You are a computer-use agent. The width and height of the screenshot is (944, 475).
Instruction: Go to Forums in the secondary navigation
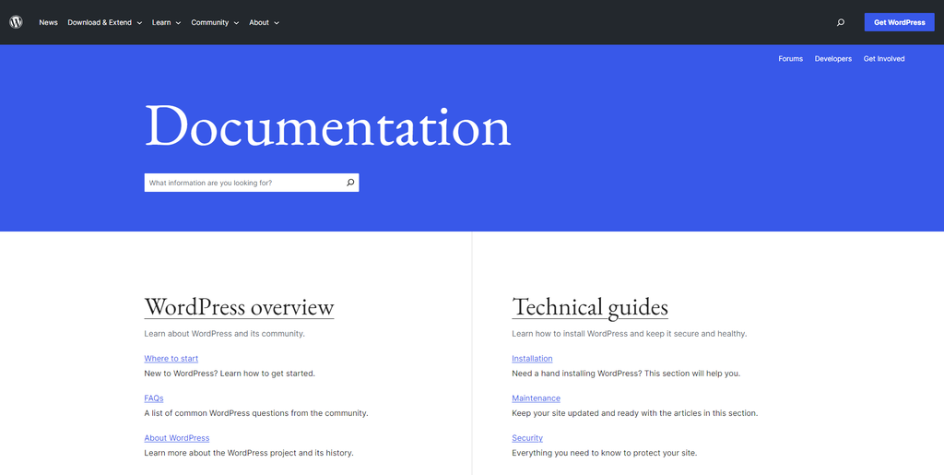[x=790, y=59]
